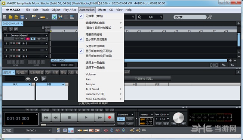Preview sample with the library play icon
The image size is (243, 140).
[x=44, y=79]
